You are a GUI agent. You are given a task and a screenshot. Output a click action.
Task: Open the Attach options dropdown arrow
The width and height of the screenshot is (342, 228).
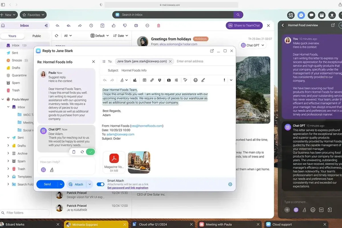tap(89, 184)
